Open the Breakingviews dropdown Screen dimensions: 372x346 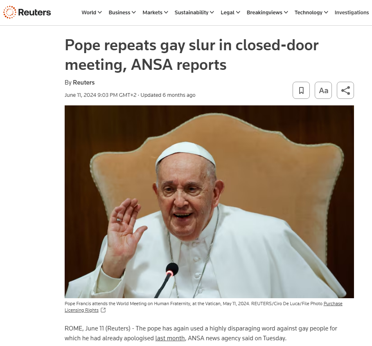[267, 12]
